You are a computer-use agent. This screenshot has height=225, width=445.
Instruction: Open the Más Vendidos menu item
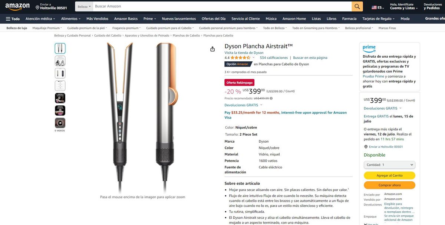coord(97,18)
